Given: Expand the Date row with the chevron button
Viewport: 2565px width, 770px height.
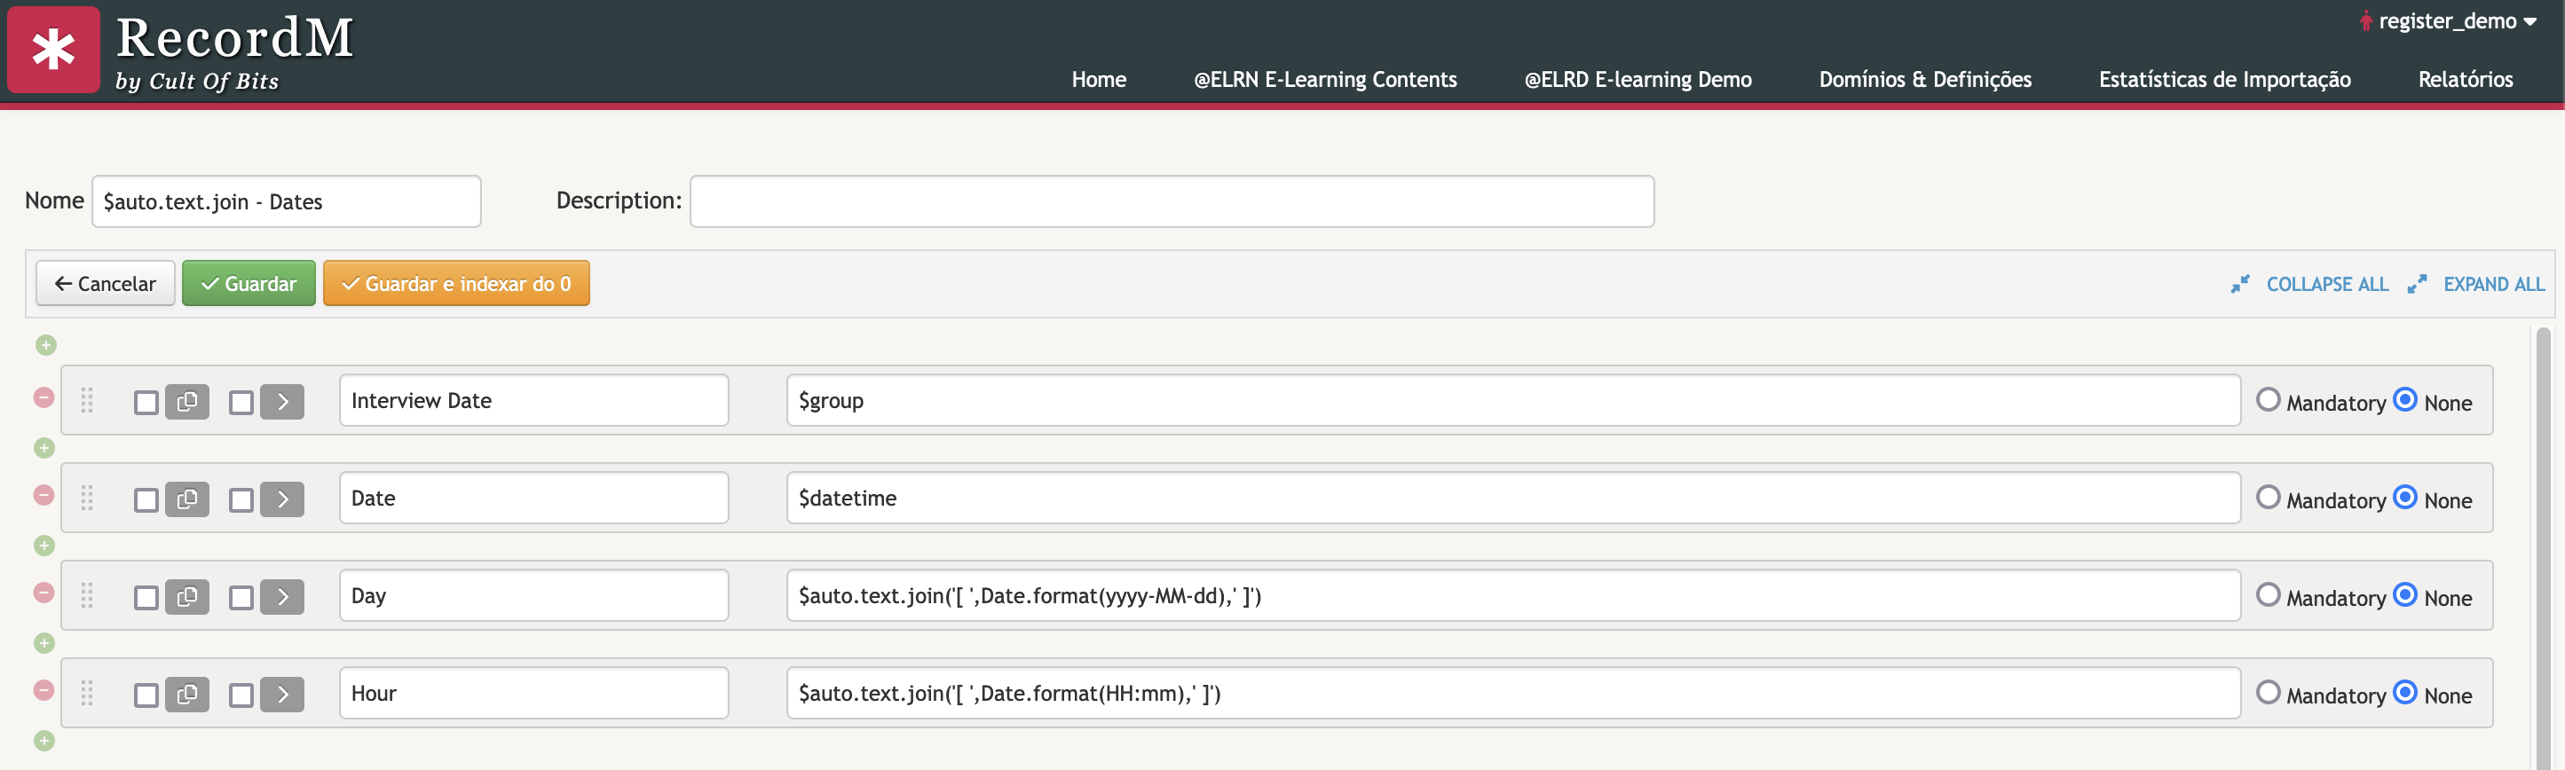Looking at the screenshot, I should [x=281, y=499].
